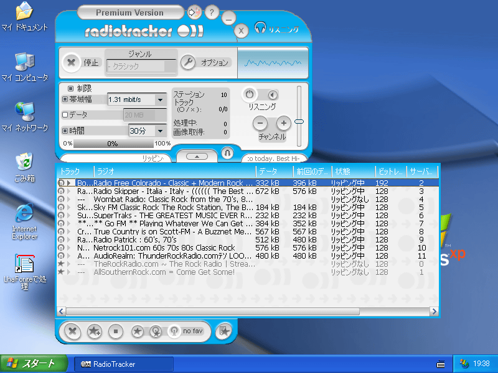This screenshot has height=373, width=498.
Task: Select the Netrock101.com Classic Rock row
Action: (248, 247)
